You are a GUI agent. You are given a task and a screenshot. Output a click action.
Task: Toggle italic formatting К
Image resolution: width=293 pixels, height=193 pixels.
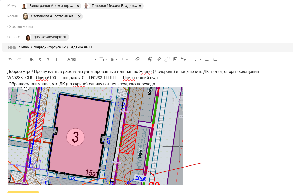(x=40, y=59)
